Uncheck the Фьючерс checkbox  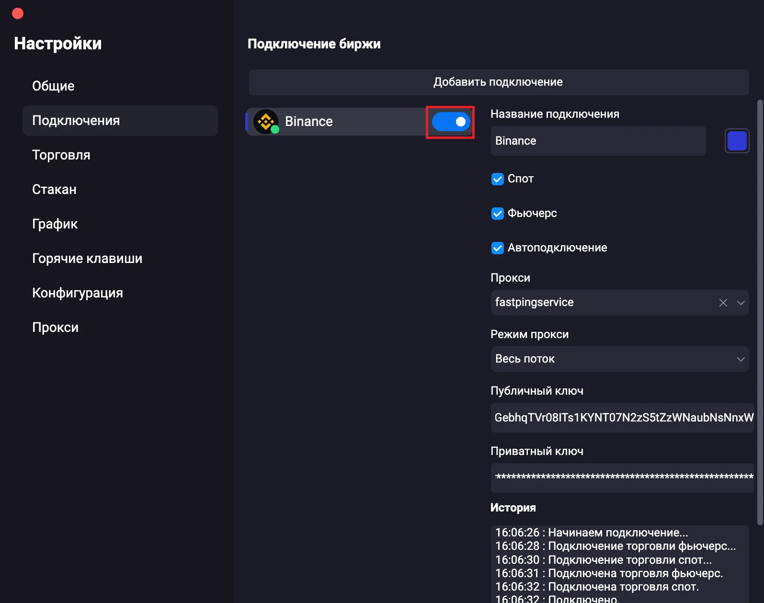pos(498,214)
